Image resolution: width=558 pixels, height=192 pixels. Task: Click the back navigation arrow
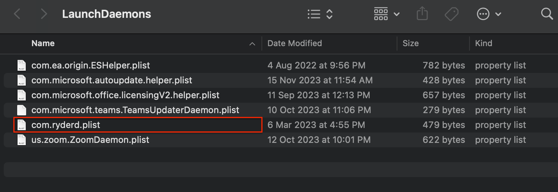pos(17,14)
